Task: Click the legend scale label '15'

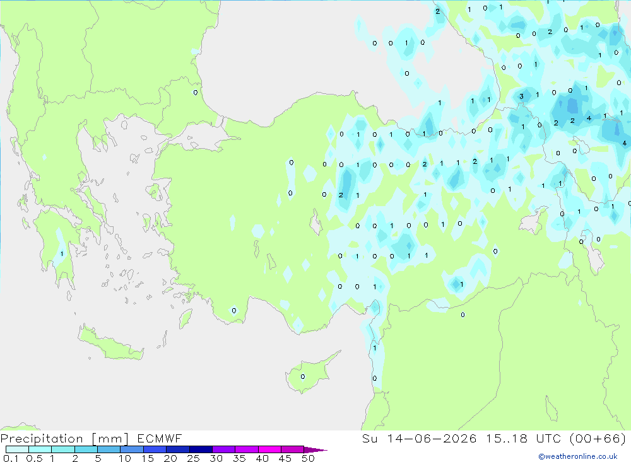Action: point(148,458)
